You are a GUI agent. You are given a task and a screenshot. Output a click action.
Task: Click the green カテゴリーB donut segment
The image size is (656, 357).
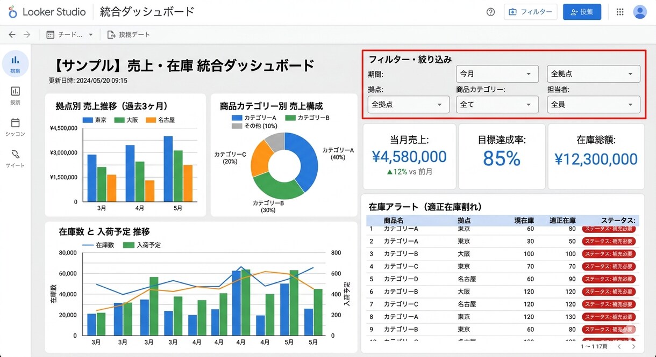tap(277, 187)
